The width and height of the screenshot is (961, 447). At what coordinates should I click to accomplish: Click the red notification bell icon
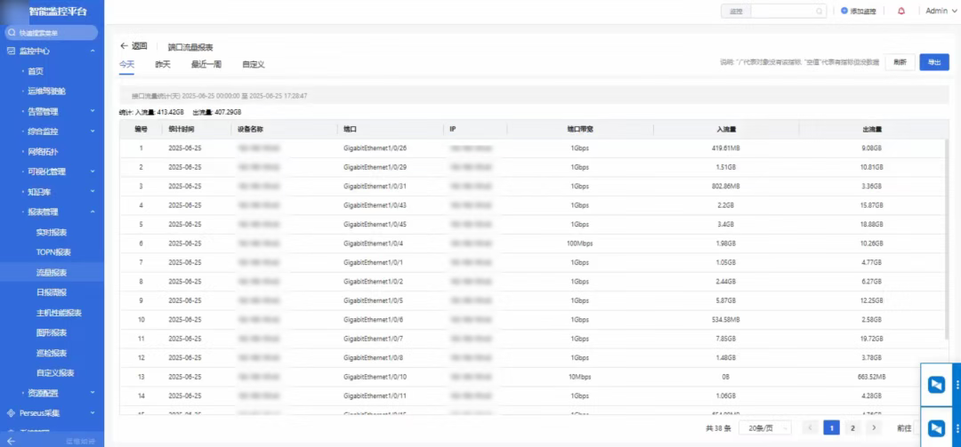coord(901,12)
